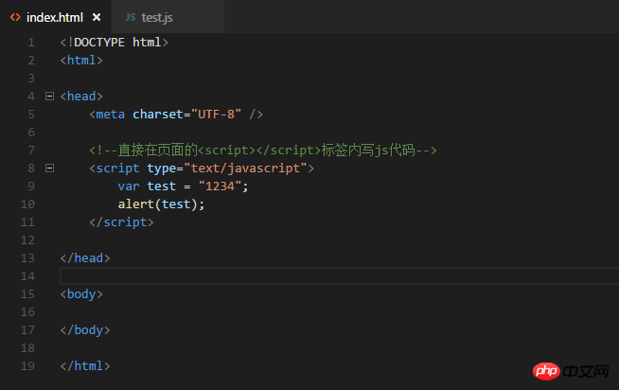Click line number 12 in gutter
The width and height of the screenshot is (619, 390).
point(27,240)
